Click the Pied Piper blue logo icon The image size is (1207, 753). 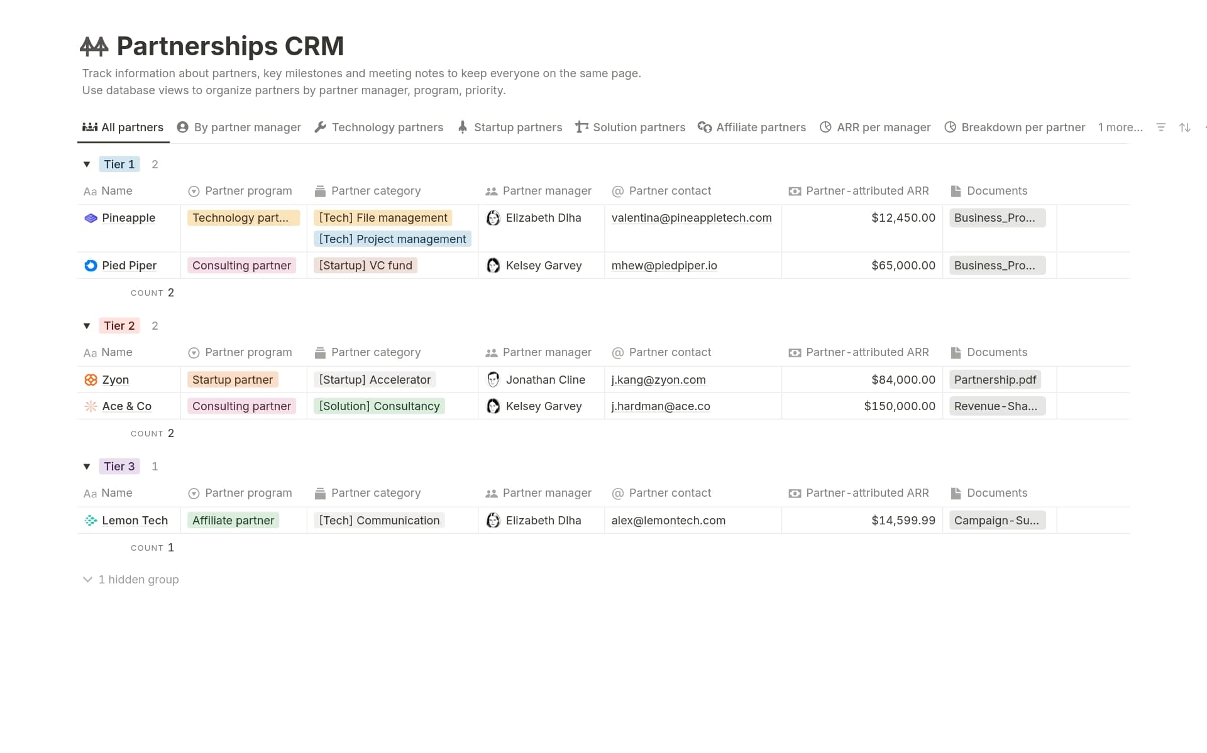tap(91, 266)
